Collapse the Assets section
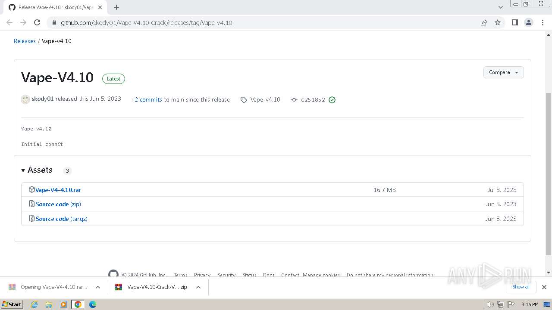 (x=37, y=170)
